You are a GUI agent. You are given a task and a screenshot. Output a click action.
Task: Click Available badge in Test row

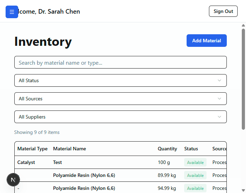click(x=195, y=162)
